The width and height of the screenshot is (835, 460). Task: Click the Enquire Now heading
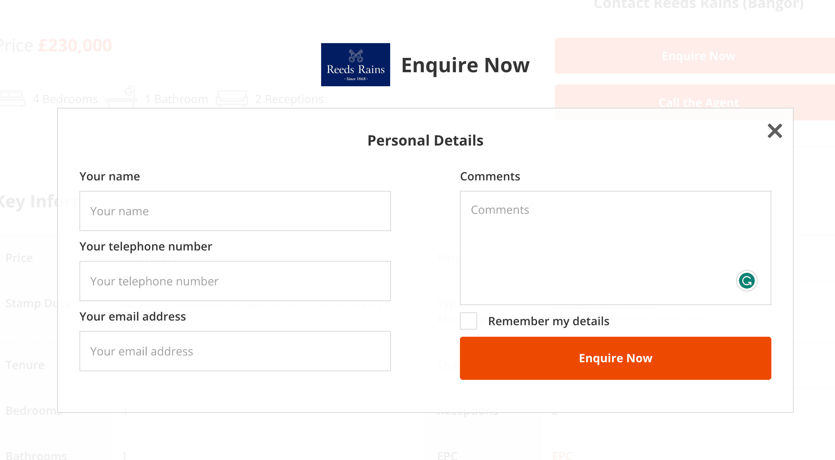(x=465, y=65)
